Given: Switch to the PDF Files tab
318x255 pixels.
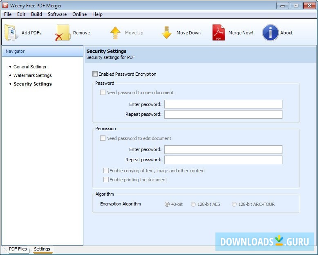Looking at the screenshot, I should [x=18, y=249].
